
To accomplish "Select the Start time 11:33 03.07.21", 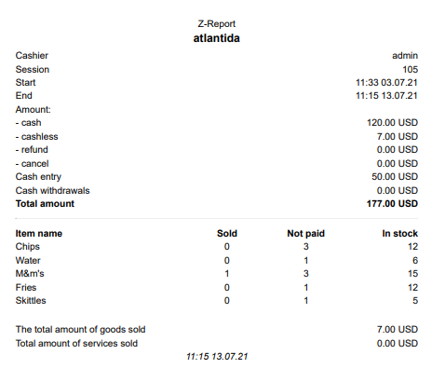I will click(386, 83).
